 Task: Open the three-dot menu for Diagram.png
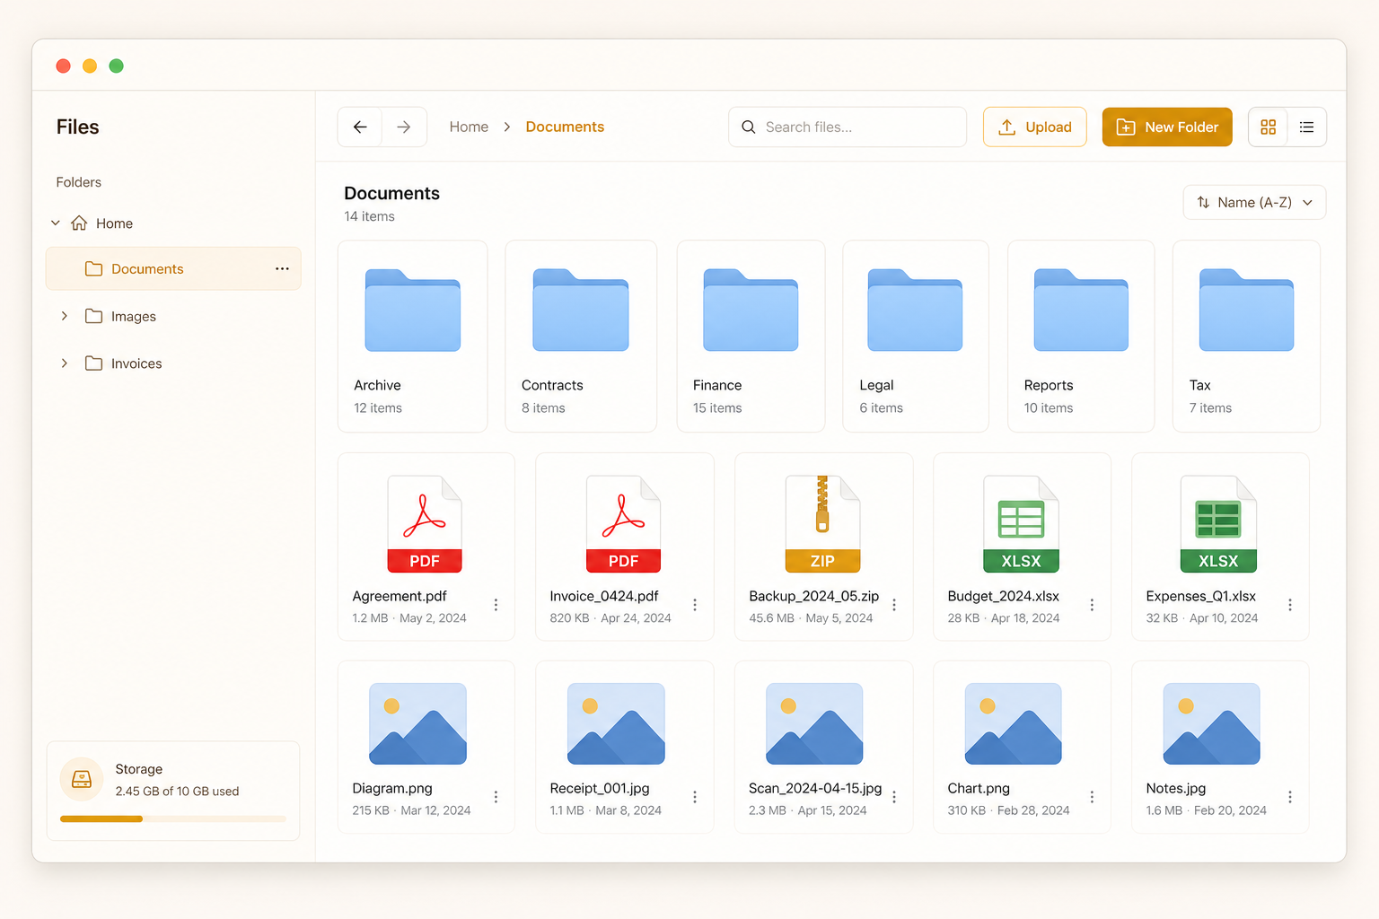[496, 797]
